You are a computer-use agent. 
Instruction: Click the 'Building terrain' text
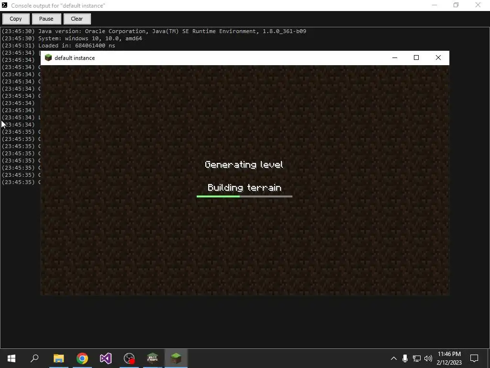245,187
